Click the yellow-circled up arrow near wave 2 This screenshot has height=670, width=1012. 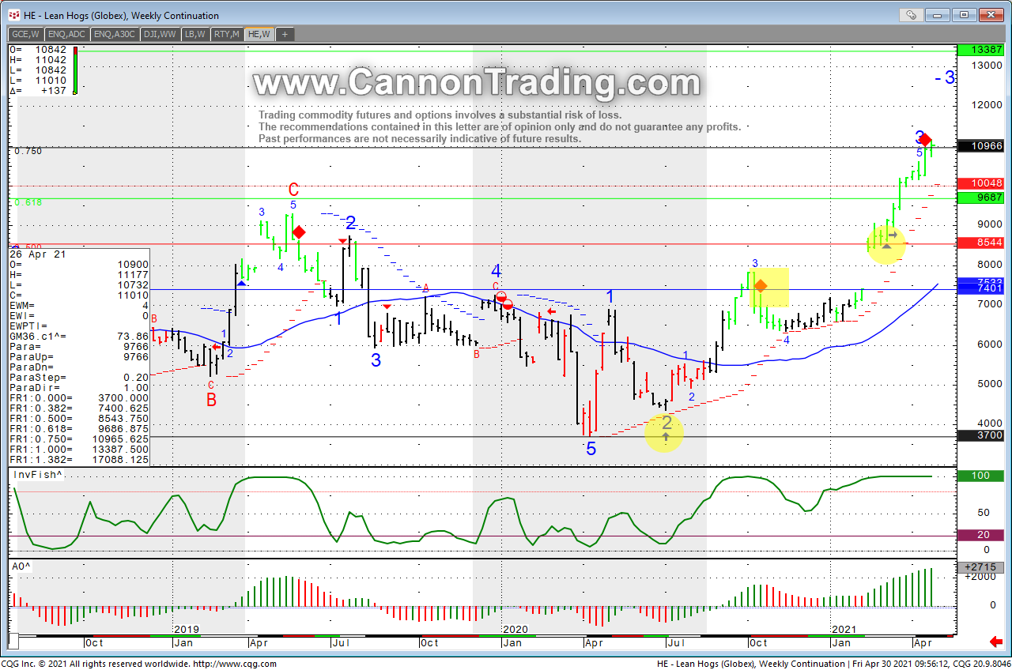pos(665,435)
